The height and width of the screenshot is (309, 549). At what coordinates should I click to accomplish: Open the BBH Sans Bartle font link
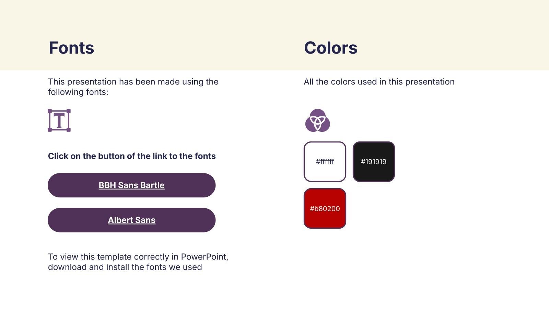point(131,185)
